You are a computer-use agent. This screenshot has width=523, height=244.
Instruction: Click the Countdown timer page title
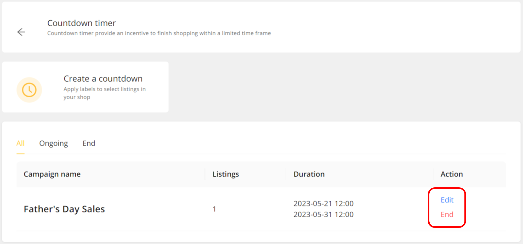click(x=82, y=23)
